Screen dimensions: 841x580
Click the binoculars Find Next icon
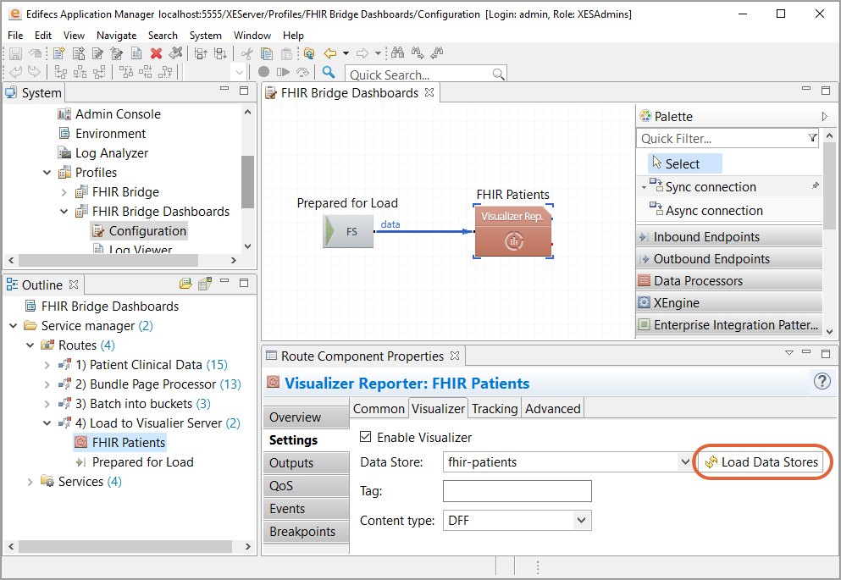pos(418,52)
